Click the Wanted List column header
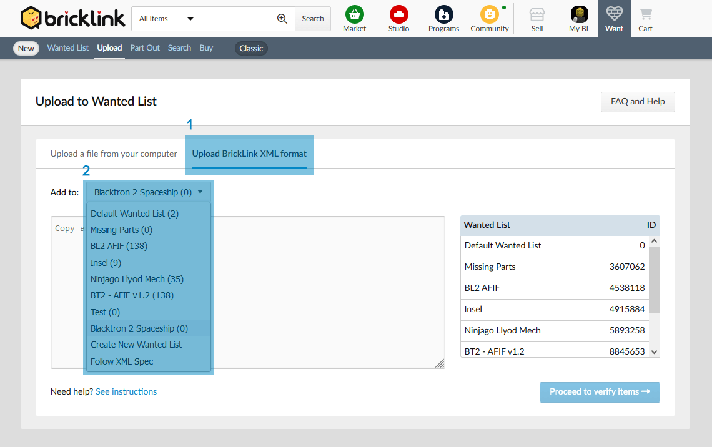 487,225
